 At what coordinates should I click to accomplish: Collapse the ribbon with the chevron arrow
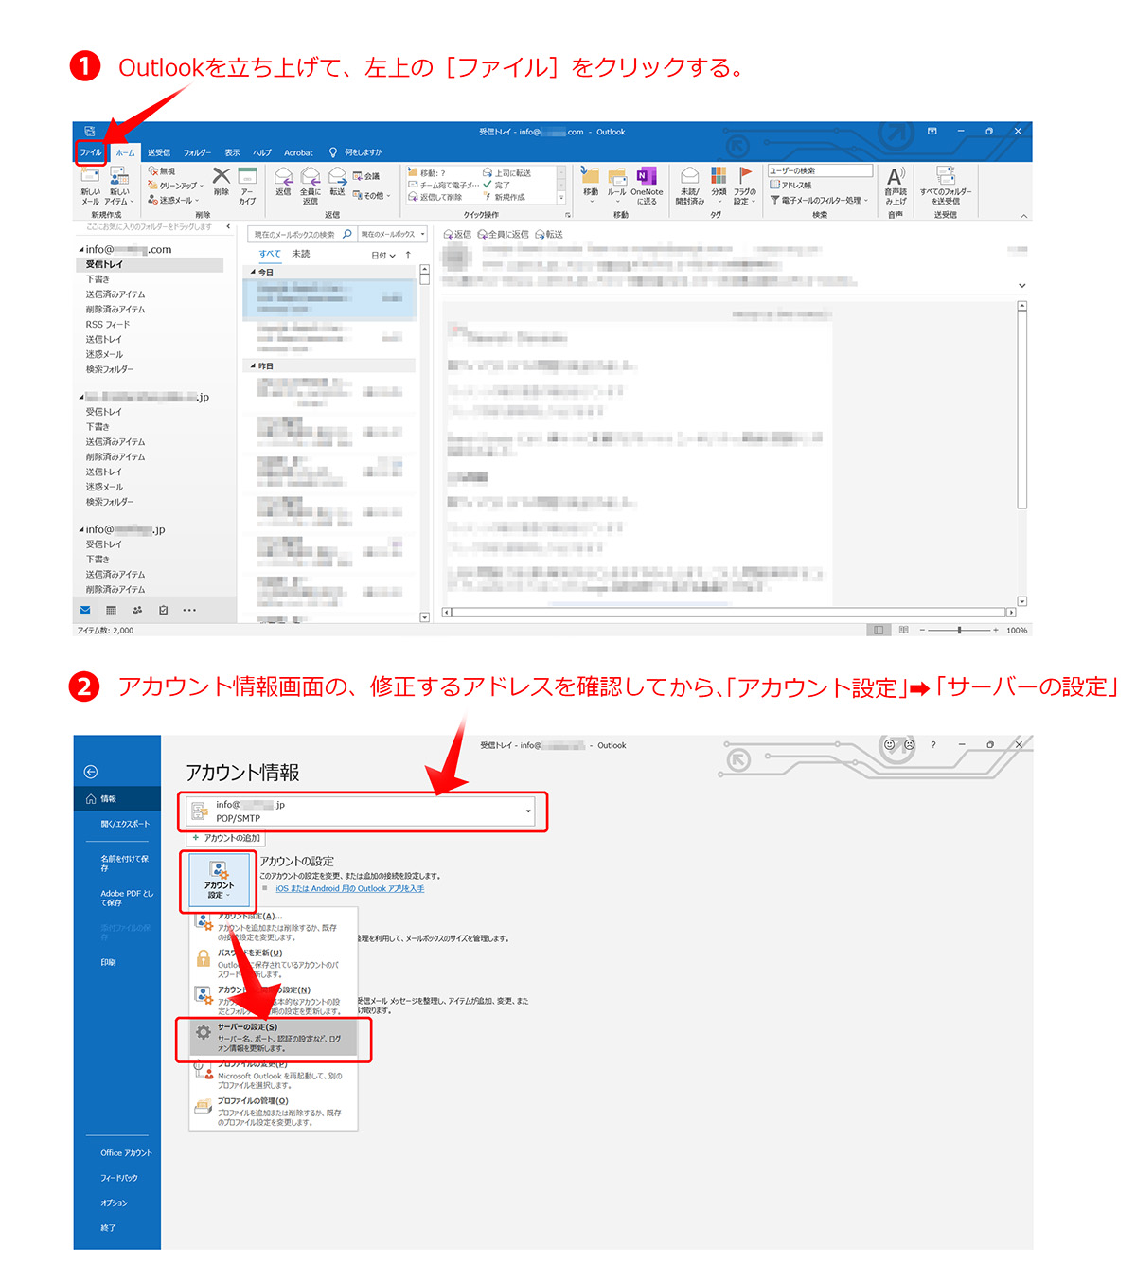[1023, 216]
